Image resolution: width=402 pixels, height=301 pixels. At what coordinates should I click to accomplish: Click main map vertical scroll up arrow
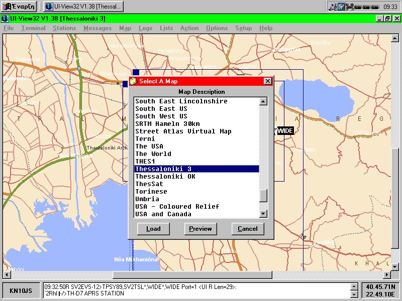coord(394,39)
